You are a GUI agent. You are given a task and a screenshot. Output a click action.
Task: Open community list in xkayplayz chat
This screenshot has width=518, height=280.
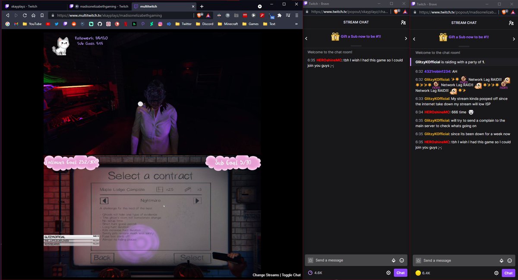point(403,22)
